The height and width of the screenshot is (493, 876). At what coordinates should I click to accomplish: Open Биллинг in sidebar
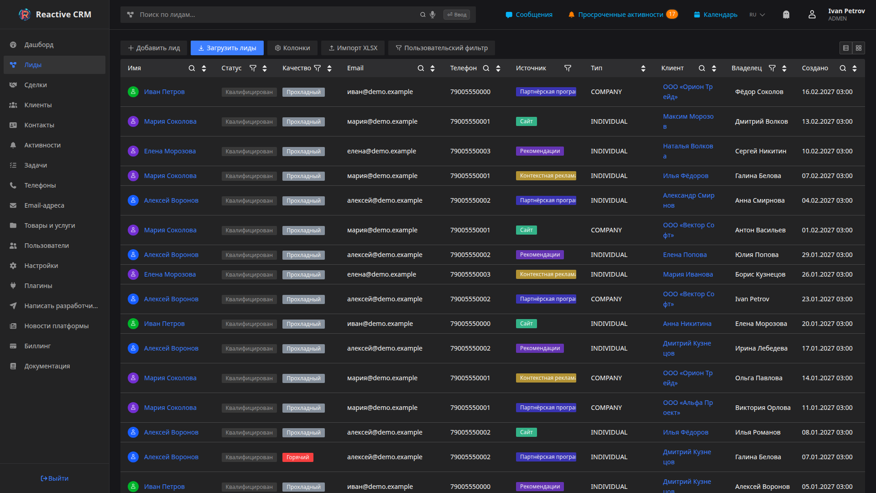pyautogui.click(x=54, y=346)
